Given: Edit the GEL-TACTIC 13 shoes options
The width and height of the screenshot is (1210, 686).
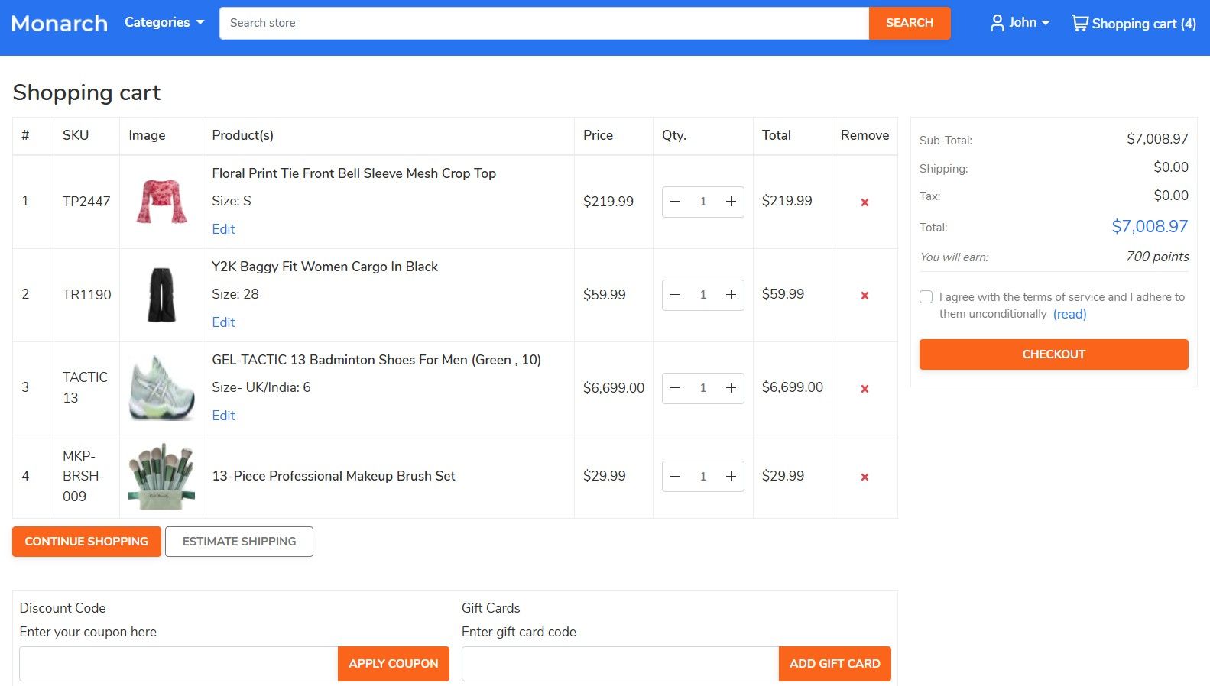Looking at the screenshot, I should pos(223,416).
